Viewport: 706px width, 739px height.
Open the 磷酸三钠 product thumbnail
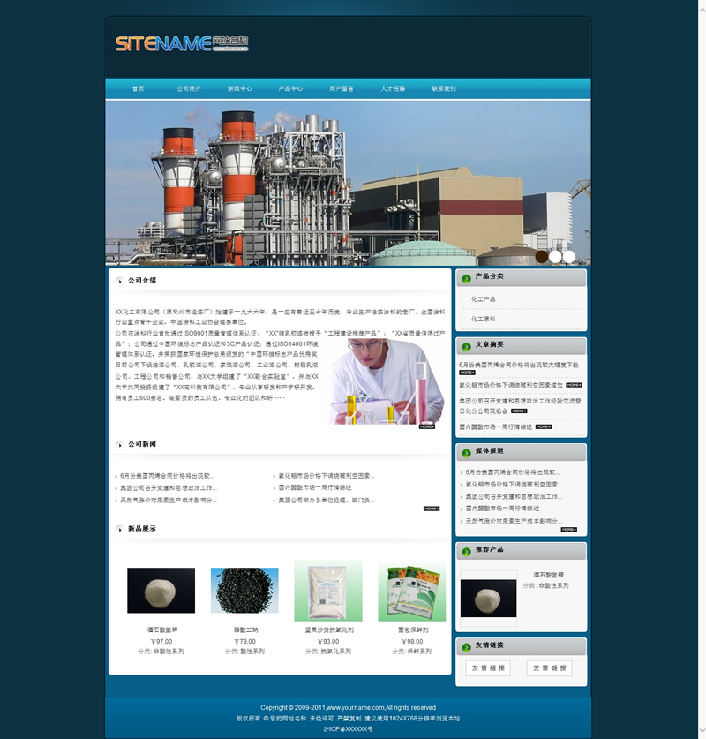(244, 591)
